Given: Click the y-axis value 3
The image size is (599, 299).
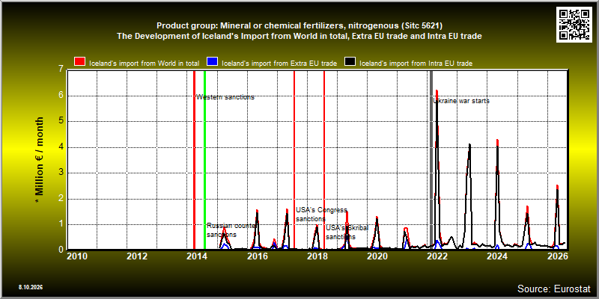Looking at the screenshot, I should 61,173.
